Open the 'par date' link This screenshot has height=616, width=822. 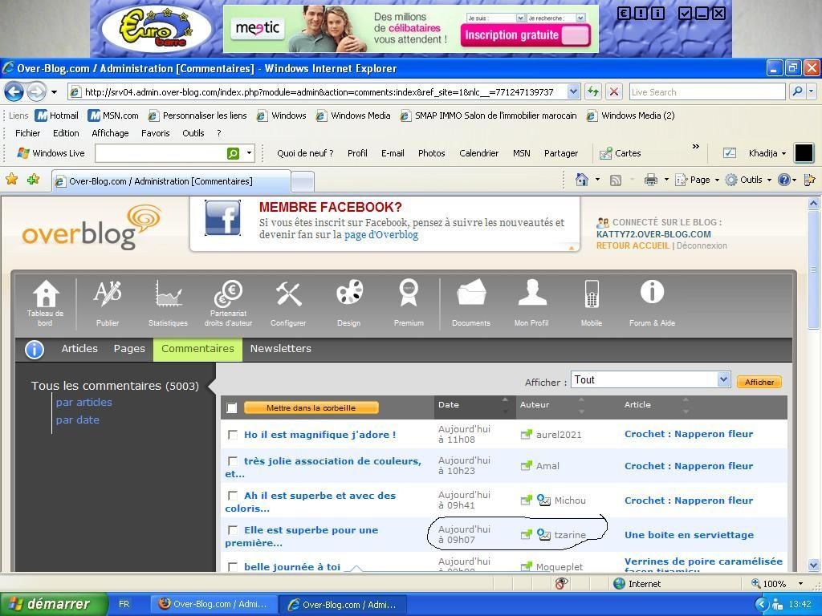(78, 419)
